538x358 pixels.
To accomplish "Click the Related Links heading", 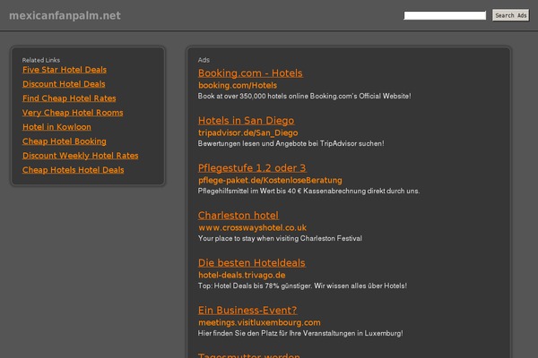I will click(x=41, y=60).
